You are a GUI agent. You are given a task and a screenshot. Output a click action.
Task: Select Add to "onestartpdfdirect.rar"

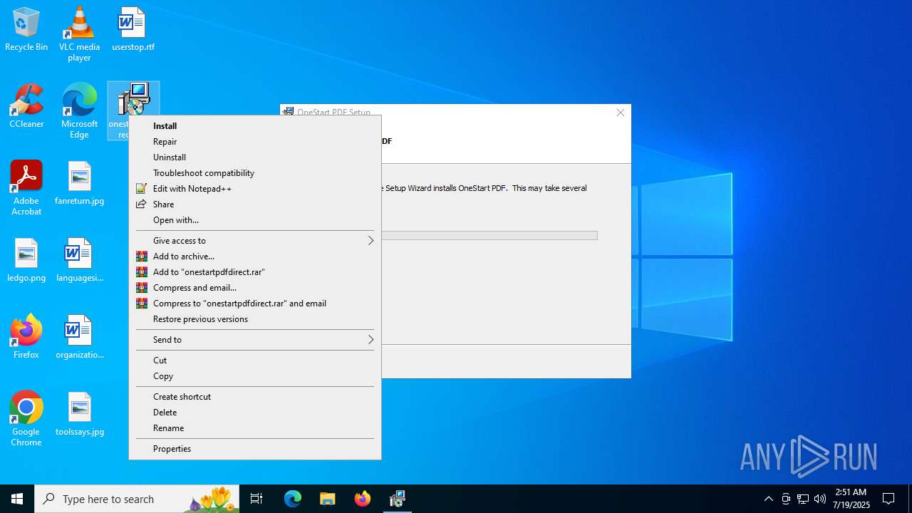tap(255, 272)
